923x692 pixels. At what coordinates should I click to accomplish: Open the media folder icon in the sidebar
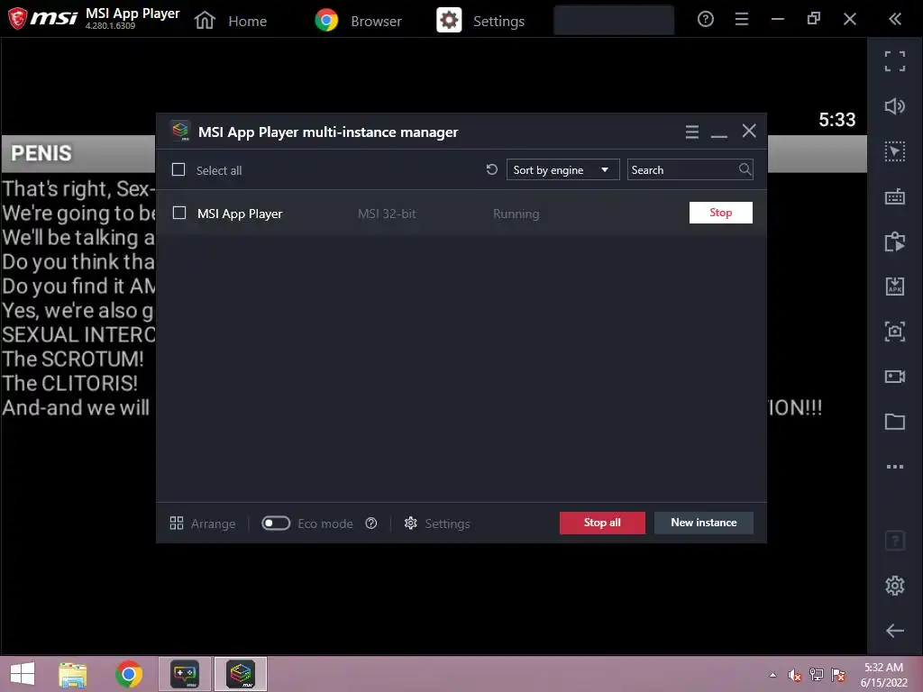click(895, 422)
